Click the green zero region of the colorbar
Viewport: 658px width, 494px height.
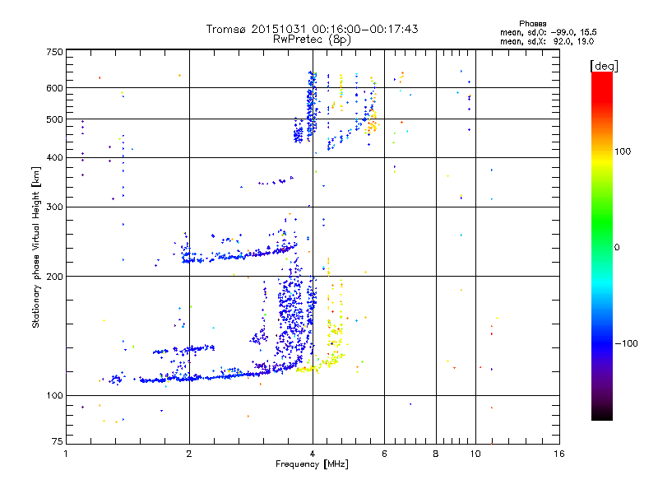[x=602, y=247]
